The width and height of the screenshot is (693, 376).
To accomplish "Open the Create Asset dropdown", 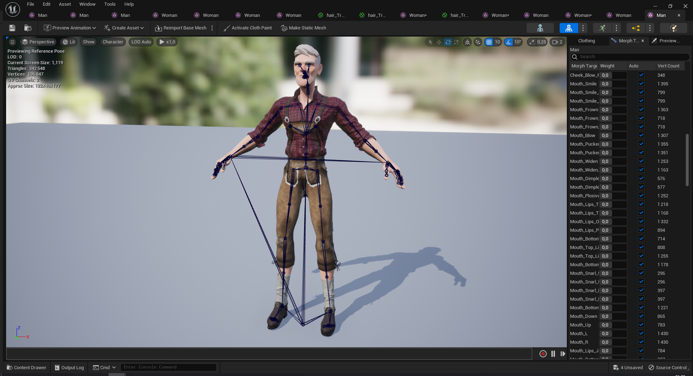I will [124, 28].
